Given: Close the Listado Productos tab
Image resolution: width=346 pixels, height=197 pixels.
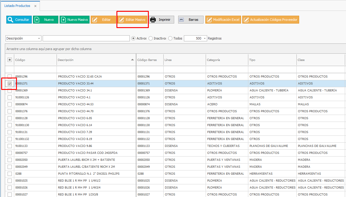Looking at the screenshot, I should click(35, 6).
